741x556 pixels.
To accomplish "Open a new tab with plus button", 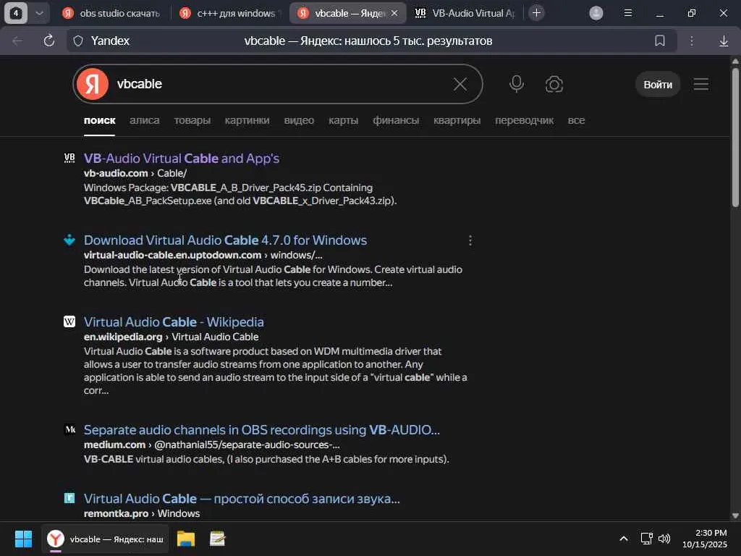I will tap(536, 13).
